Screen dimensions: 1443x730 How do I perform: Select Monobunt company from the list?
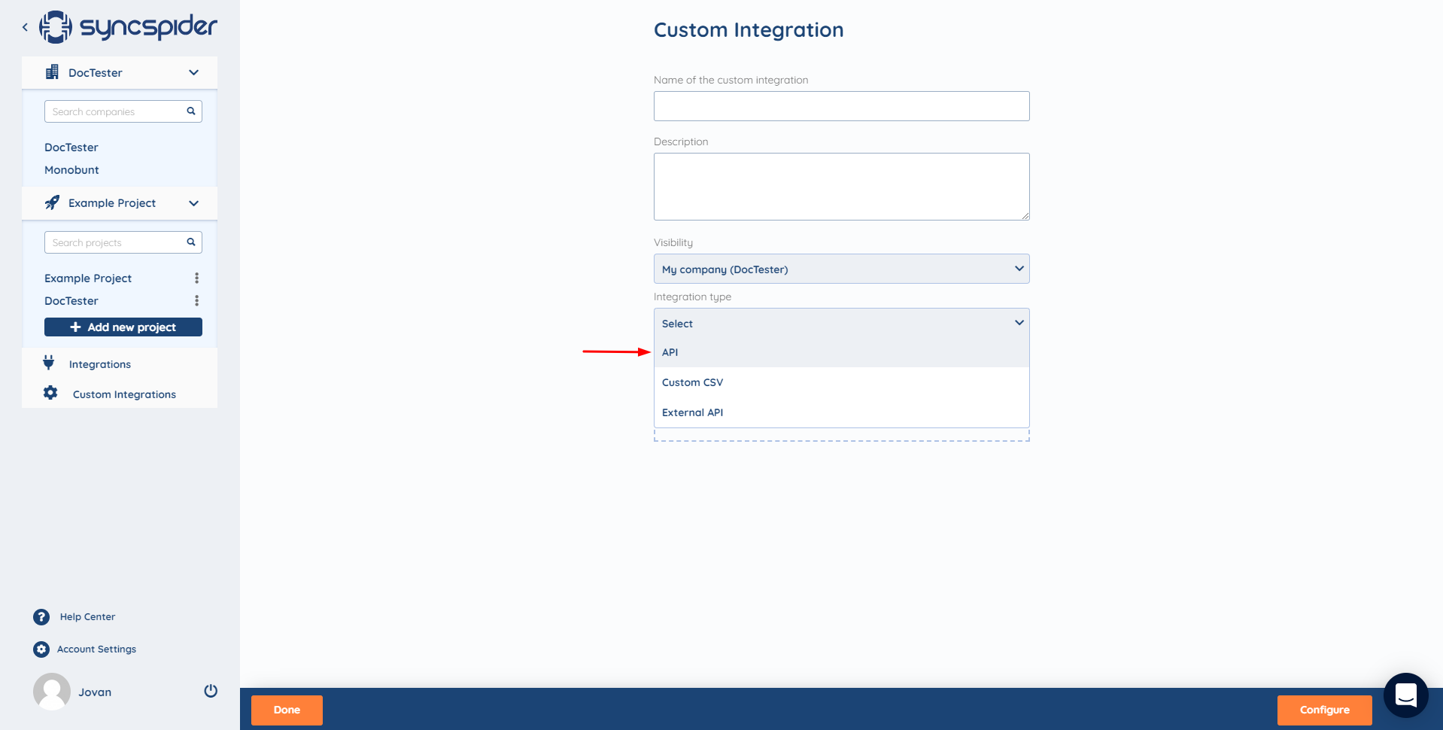pyautogui.click(x=71, y=170)
